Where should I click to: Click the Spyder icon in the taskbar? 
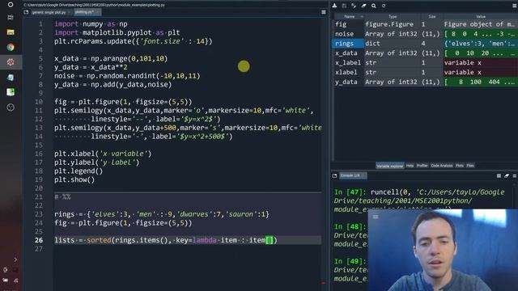coord(11,62)
